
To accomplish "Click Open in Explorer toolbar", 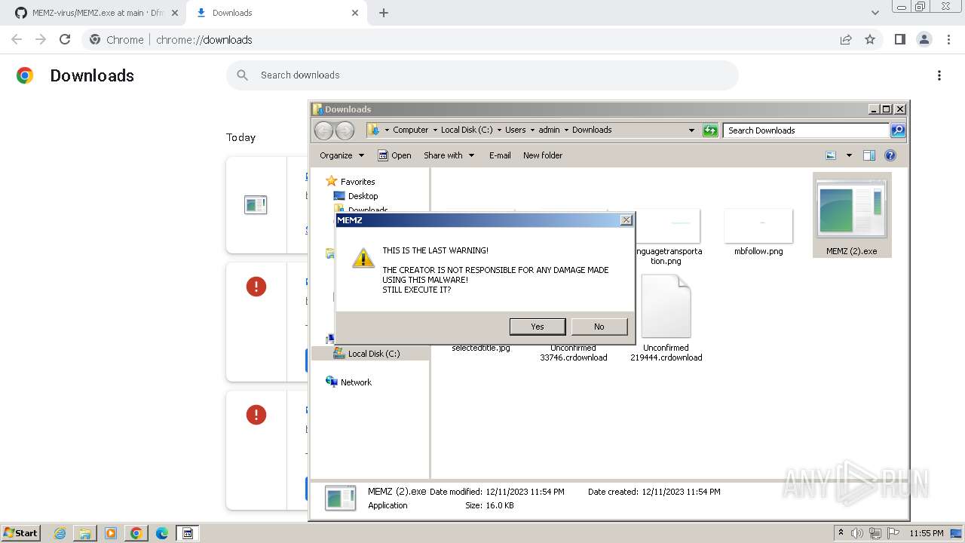I will tap(394, 155).
